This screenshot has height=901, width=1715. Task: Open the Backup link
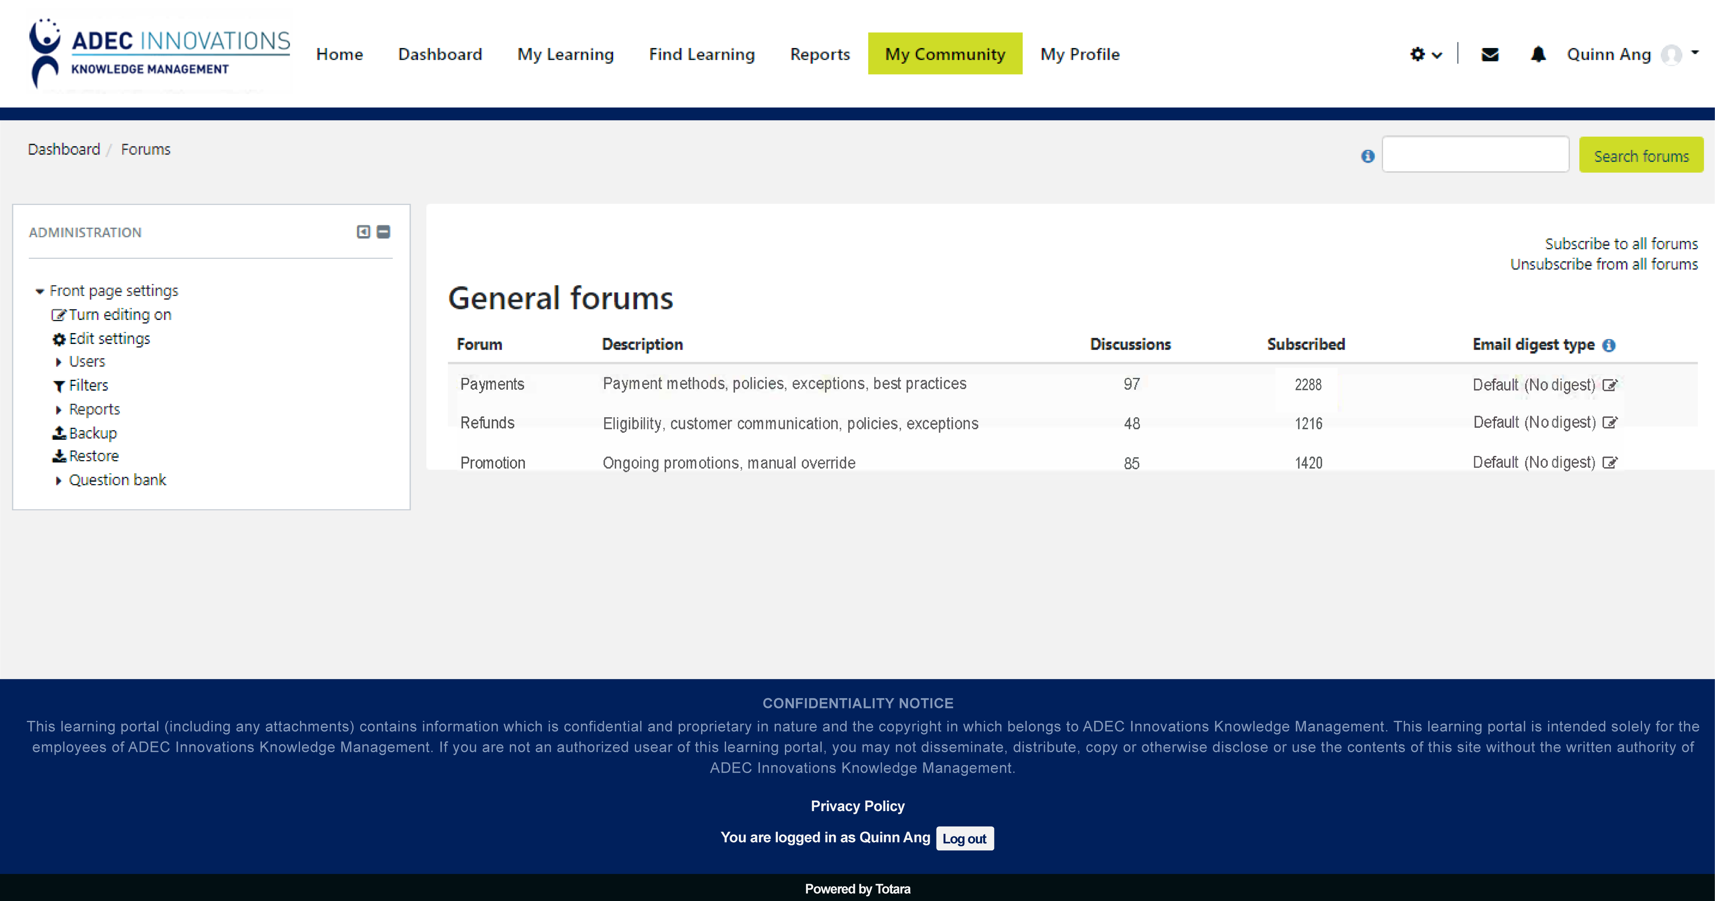click(x=92, y=433)
